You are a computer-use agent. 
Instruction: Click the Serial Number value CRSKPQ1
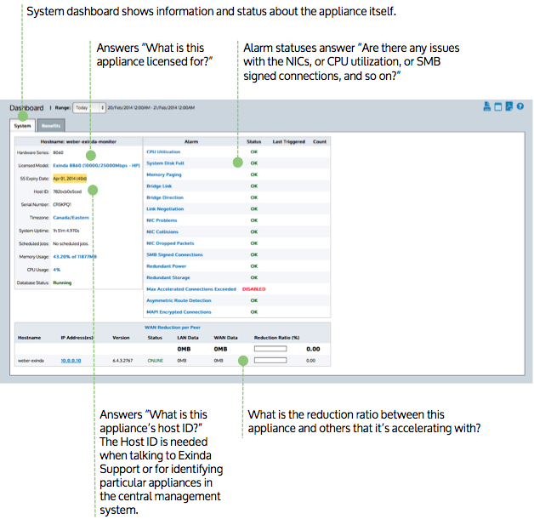tap(62, 204)
